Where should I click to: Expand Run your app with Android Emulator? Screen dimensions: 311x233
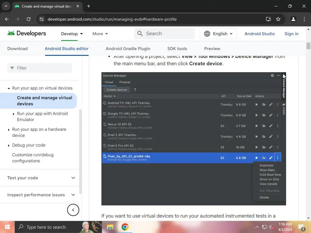(13, 114)
